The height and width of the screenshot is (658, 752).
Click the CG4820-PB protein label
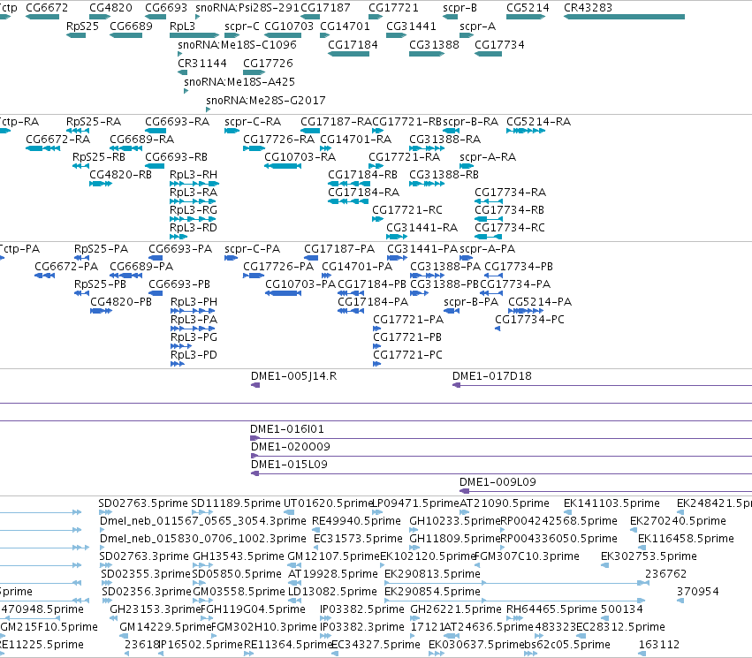click(x=121, y=301)
